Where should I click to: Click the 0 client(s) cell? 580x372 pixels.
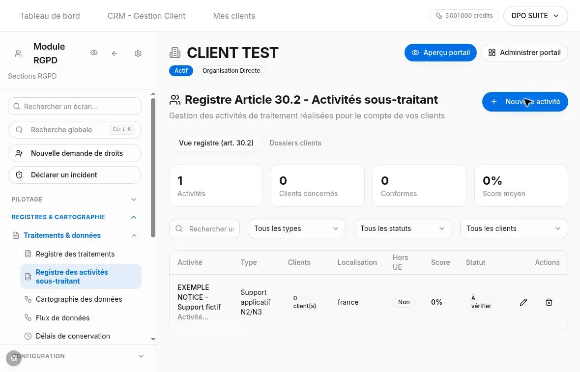pyautogui.click(x=304, y=302)
